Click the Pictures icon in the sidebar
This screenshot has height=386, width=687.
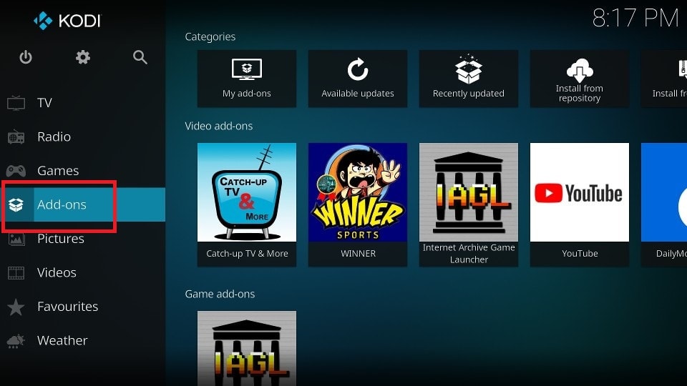tap(16, 239)
